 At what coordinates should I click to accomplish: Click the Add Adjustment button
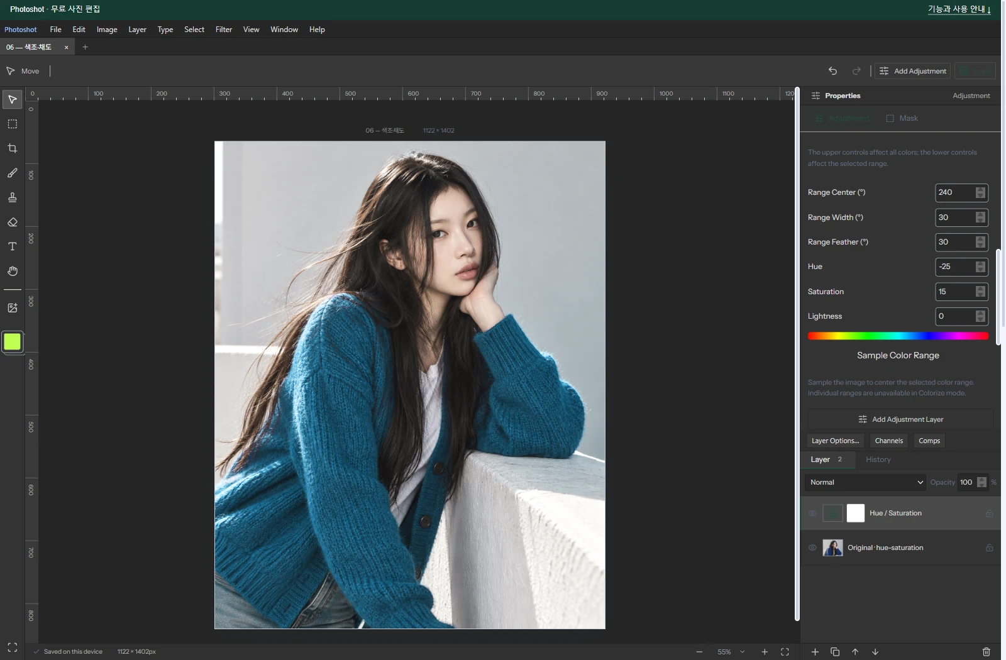(913, 71)
